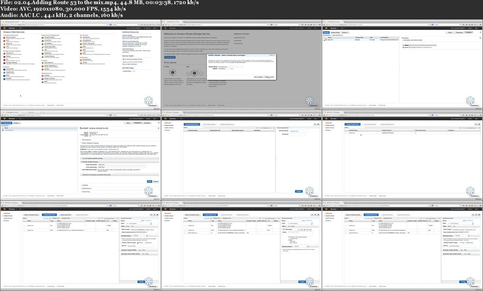
Task: Expand the Notifications section in bucket properties
Action: tap(86, 188)
